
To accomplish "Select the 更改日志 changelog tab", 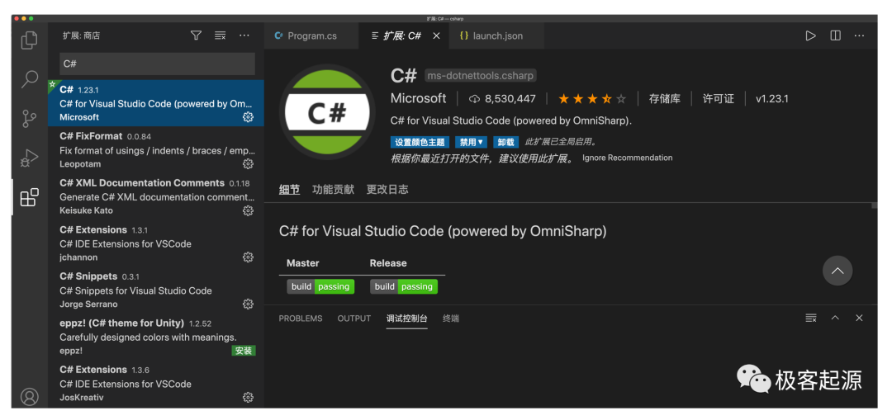I will [387, 190].
